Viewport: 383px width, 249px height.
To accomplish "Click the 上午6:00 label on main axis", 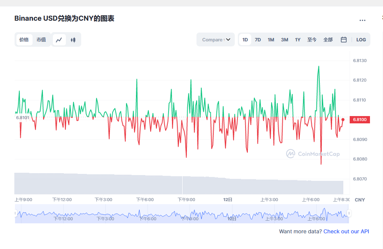I will point(311,200).
